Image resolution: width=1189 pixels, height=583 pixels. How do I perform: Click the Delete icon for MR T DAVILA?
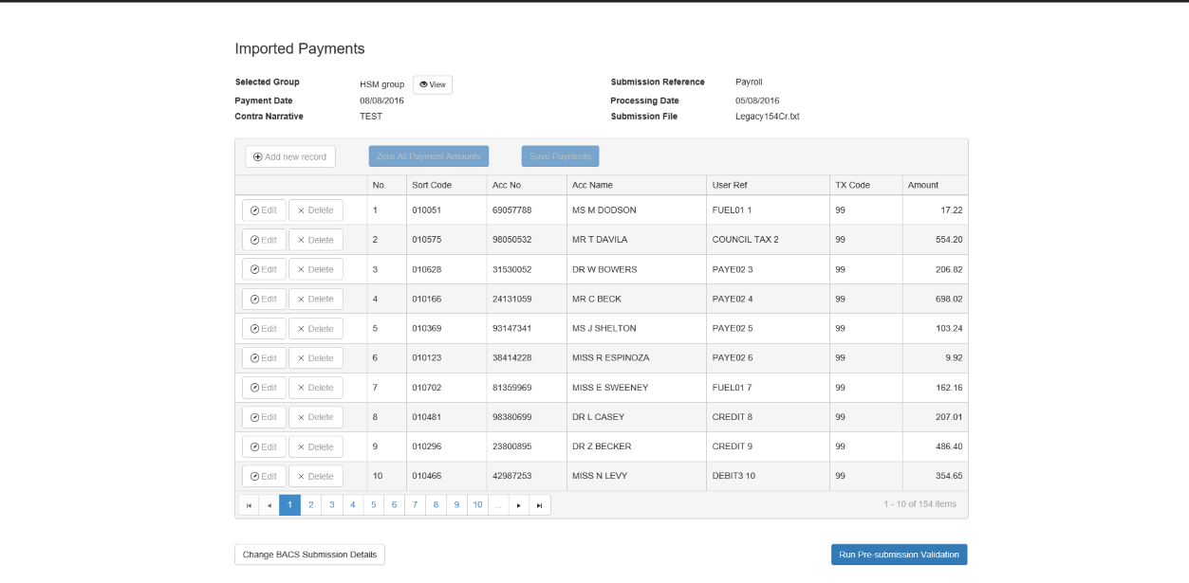point(303,239)
